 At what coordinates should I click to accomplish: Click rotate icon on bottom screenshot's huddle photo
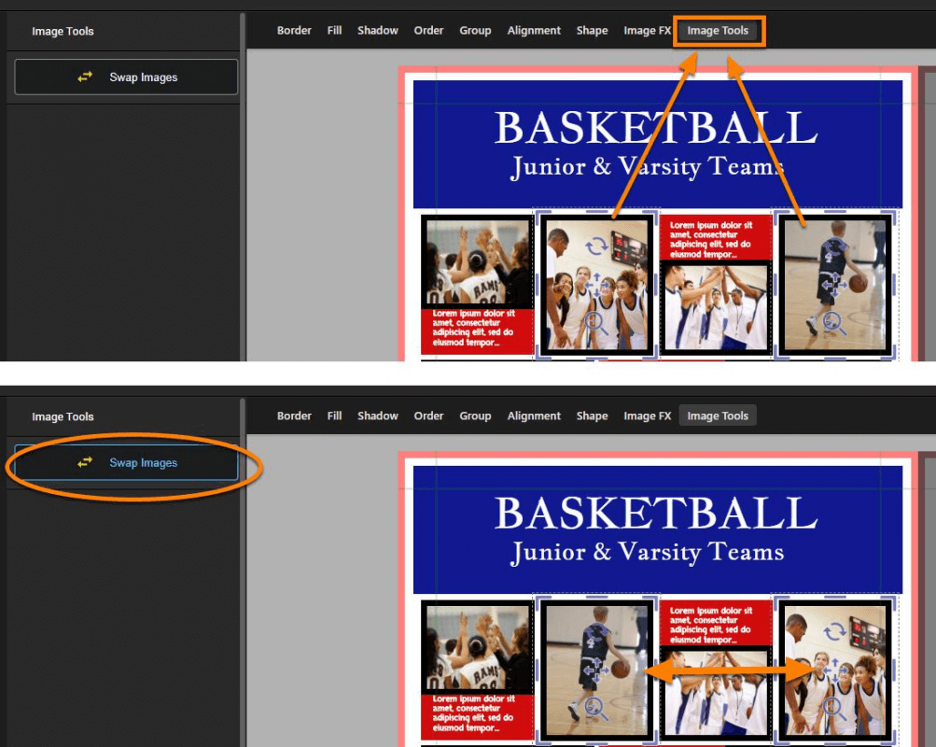(834, 632)
